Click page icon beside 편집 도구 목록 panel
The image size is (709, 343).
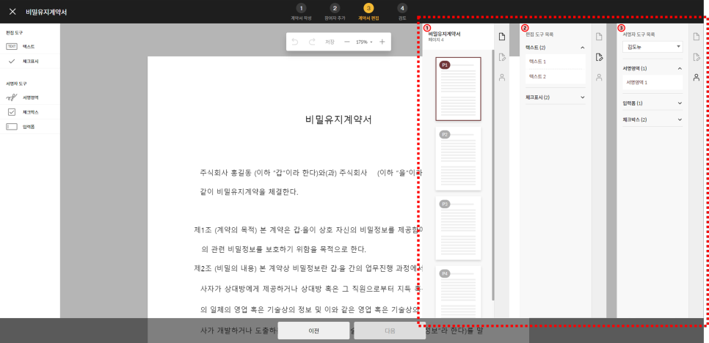point(599,37)
